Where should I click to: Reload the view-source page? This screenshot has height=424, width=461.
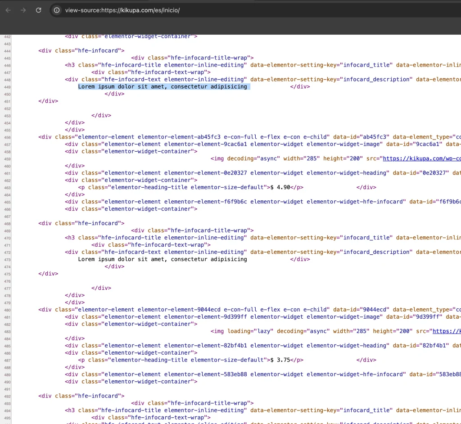(39, 10)
